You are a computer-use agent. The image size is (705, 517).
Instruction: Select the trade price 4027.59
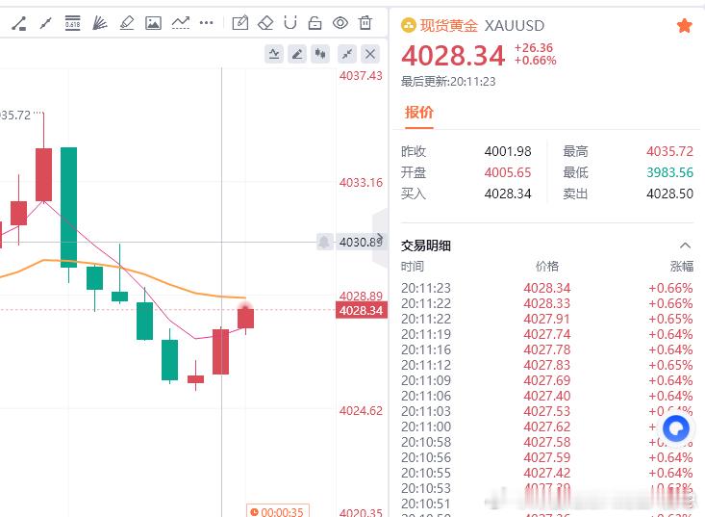point(546,457)
